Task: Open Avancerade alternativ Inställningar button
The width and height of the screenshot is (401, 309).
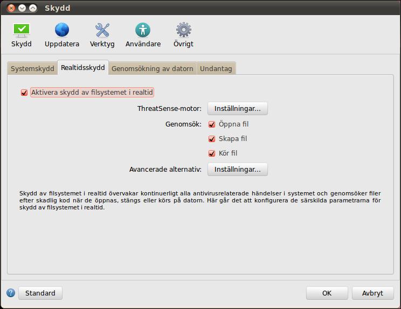Action: pos(238,170)
